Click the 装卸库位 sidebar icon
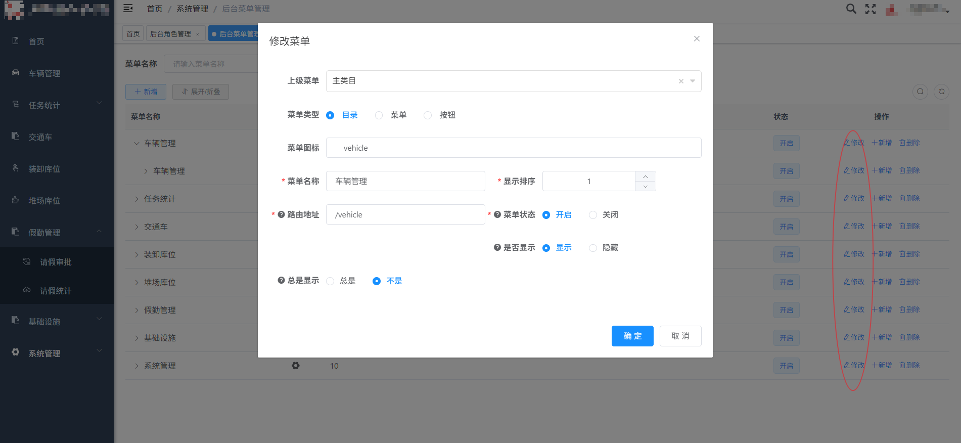The width and height of the screenshot is (961, 443). pyautogui.click(x=16, y=168)
